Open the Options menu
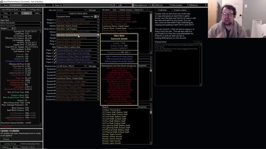The height and width of the screenshot is (149, 266). click(5, 147)
